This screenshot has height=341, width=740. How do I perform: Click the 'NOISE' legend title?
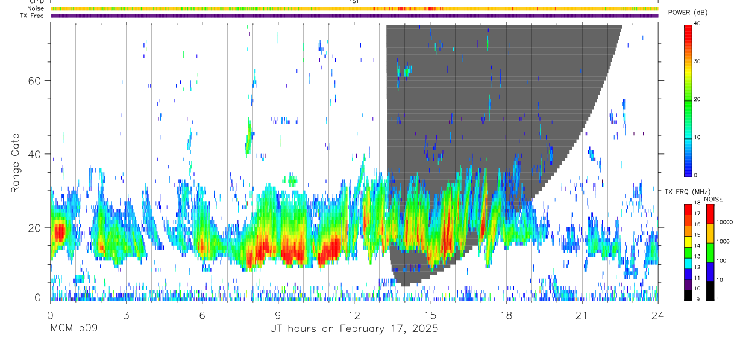click(x=713, y=199)
